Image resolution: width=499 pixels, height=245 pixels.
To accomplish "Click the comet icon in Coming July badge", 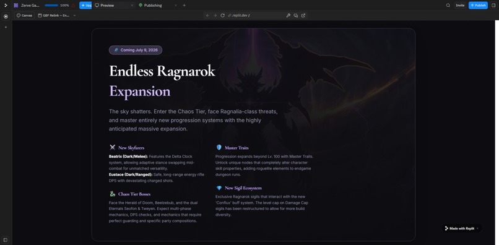I will click(116, 50).
